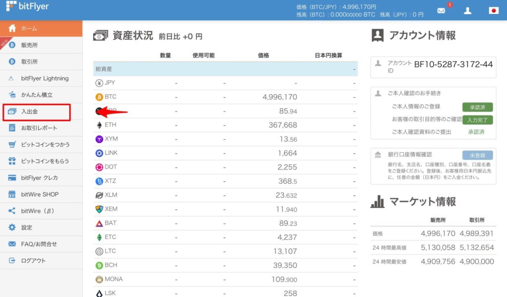Click the BTC coin icon in asset table
507x297 pixels.
[99, 97]
